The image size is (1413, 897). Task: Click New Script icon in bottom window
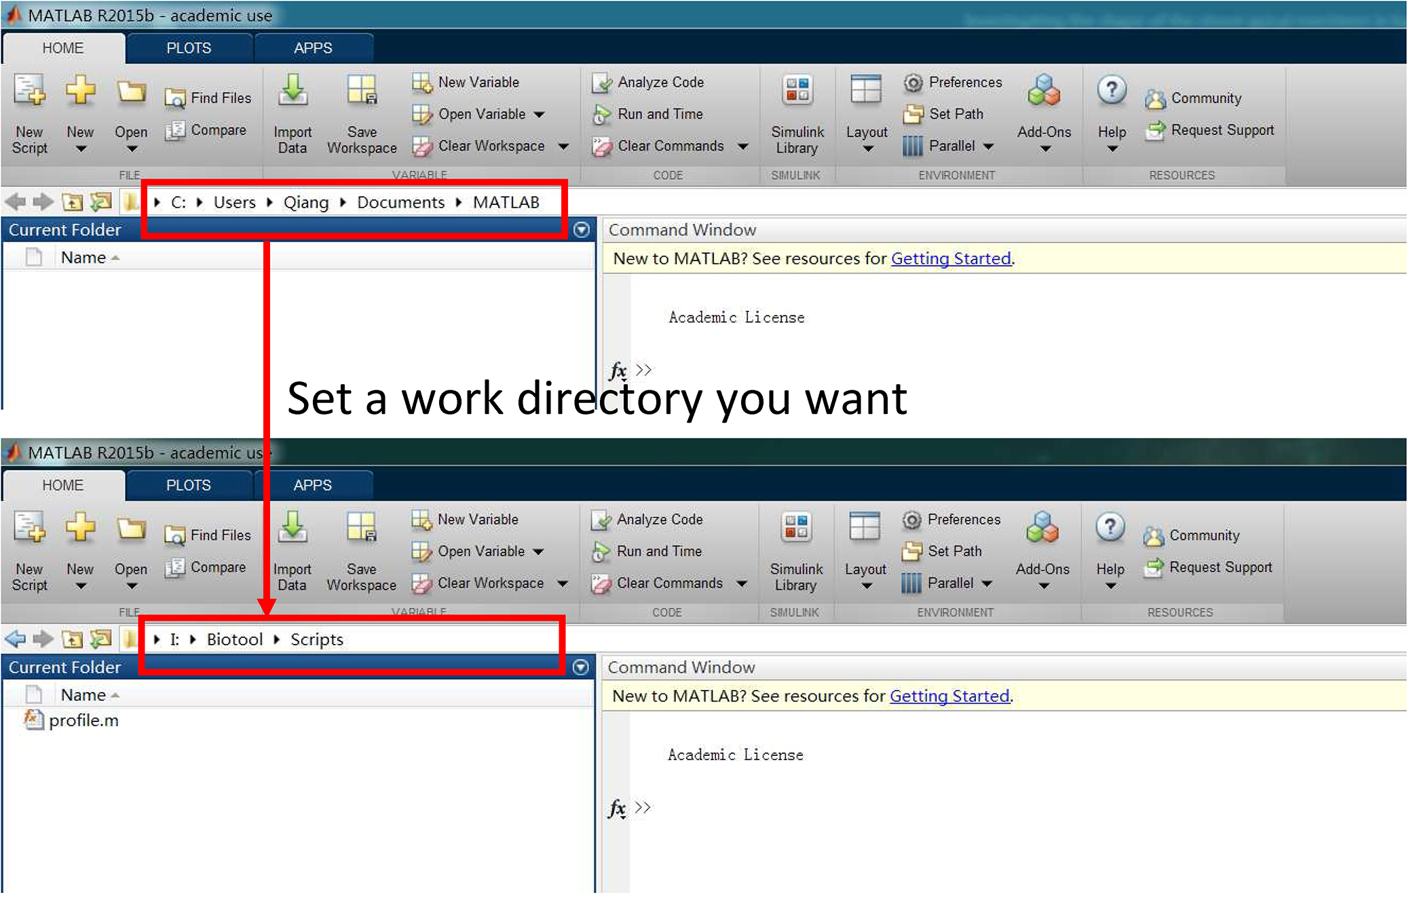30,528
